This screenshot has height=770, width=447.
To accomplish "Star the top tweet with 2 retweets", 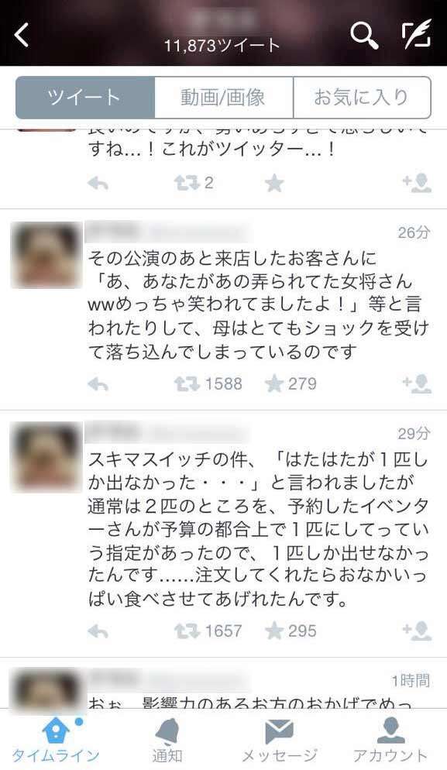I will click(x=274, y=183).
